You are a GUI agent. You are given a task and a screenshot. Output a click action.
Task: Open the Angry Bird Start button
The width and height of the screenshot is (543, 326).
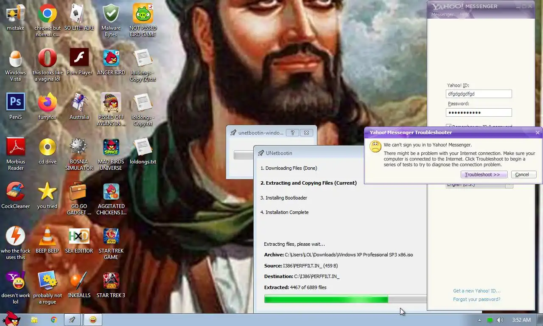(11, 319)
